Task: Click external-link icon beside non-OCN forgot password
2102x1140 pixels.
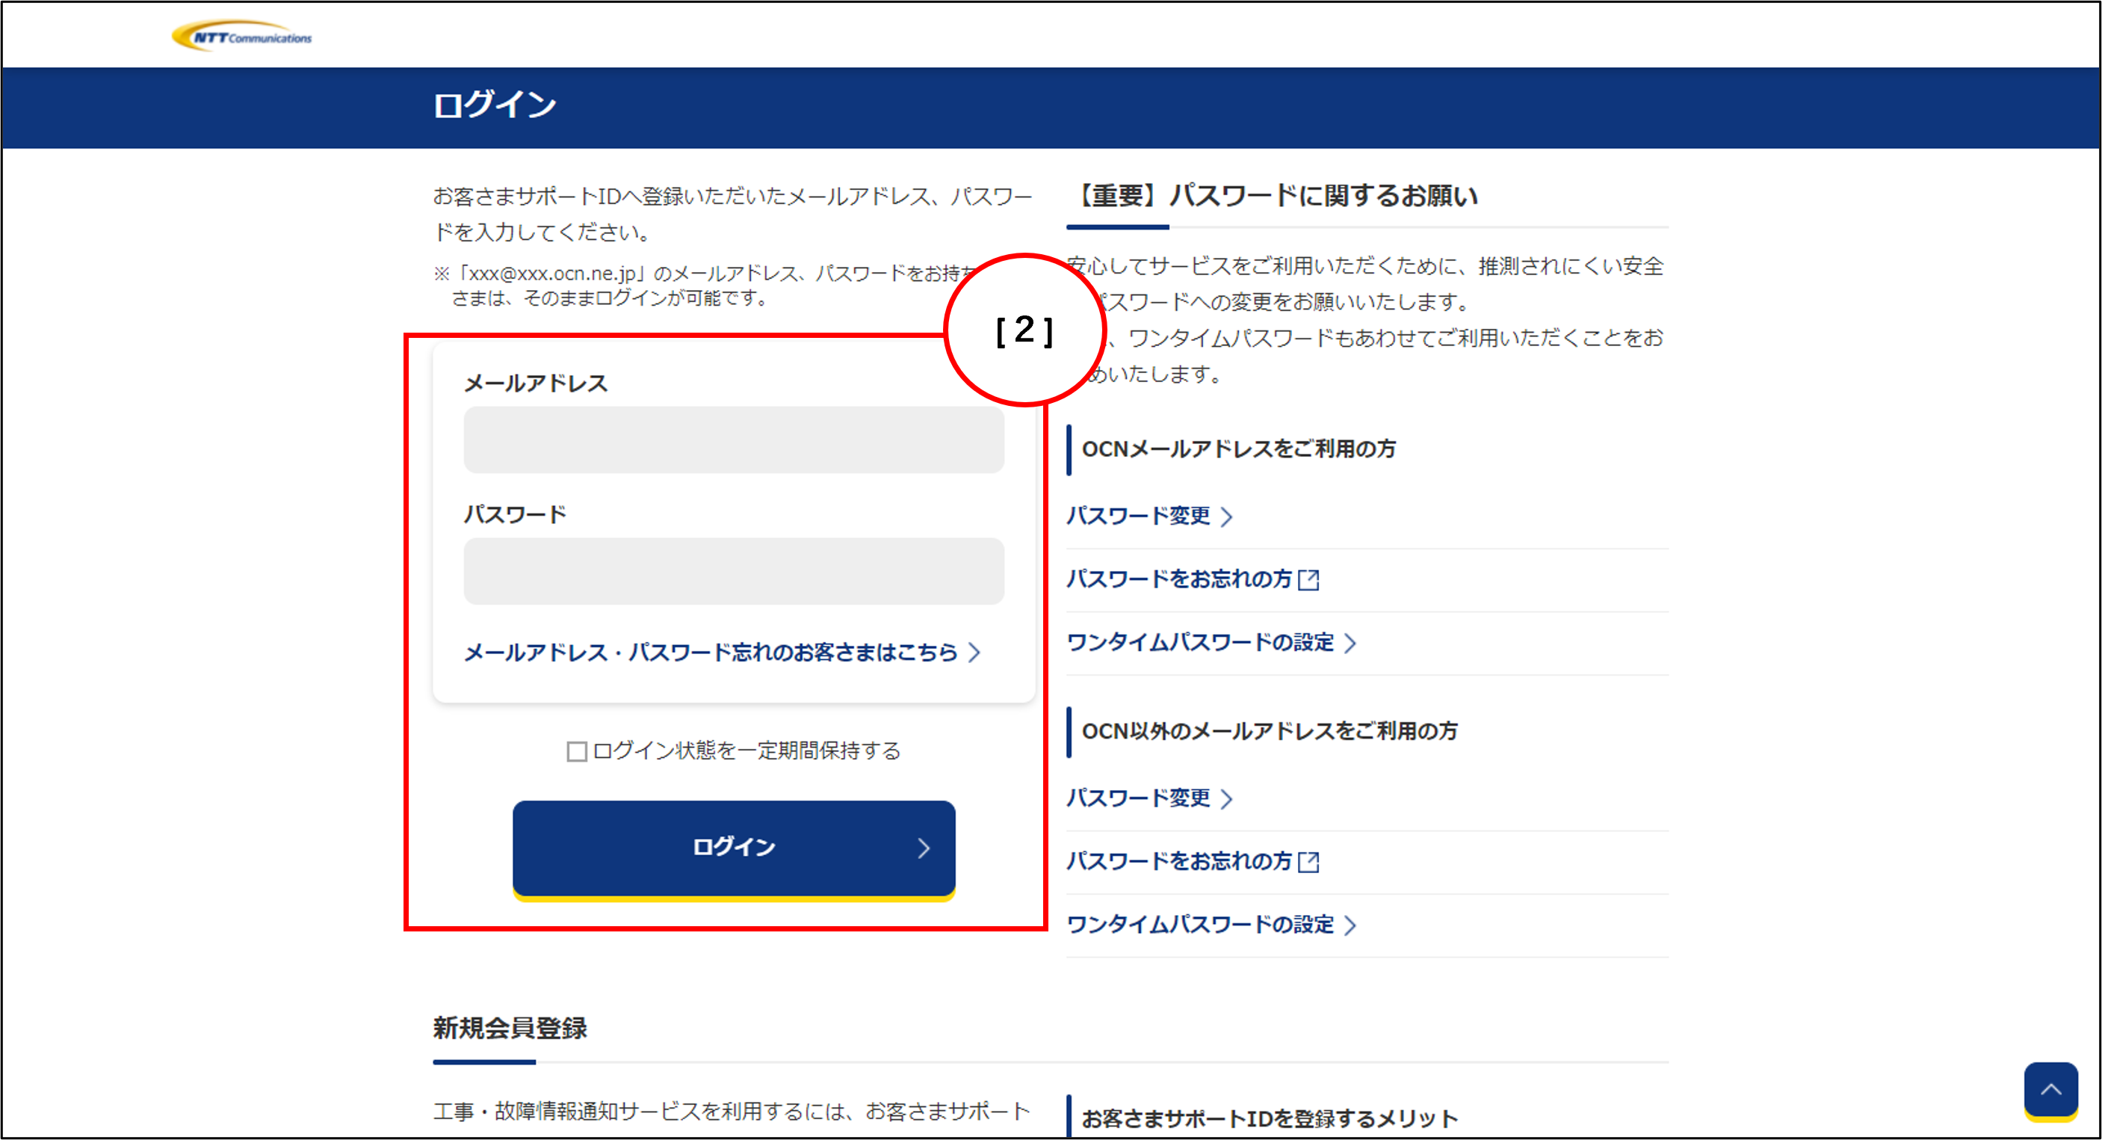Action: (1308, 862)
